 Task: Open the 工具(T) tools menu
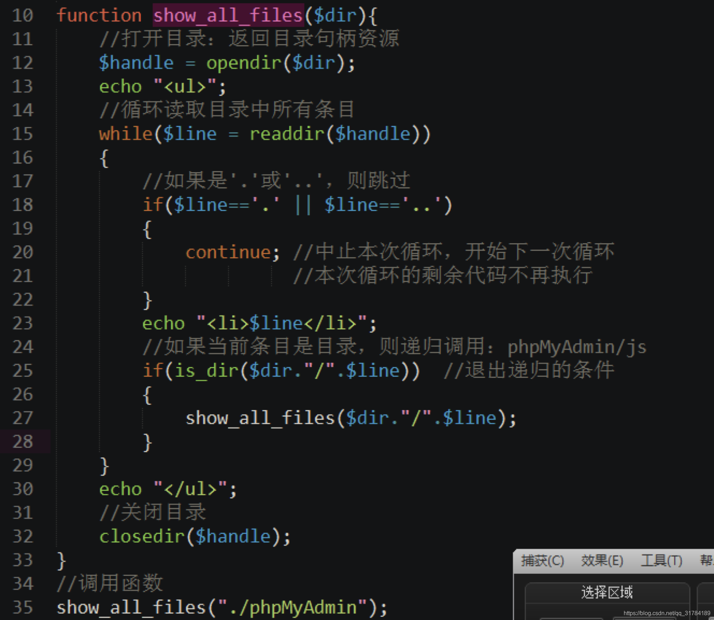pyautogui.click(x=661, y=561)
